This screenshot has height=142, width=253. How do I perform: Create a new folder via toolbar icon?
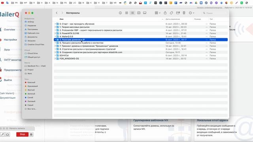178,13
